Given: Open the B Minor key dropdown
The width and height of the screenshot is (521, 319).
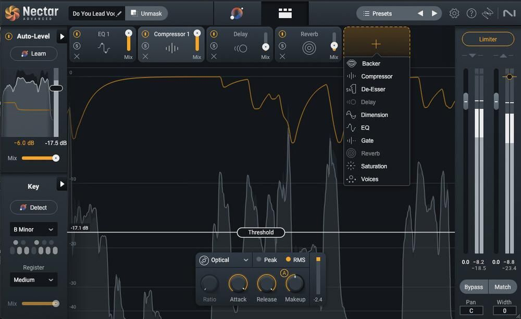Looking at the screenshot, I should tap(34, 229).
